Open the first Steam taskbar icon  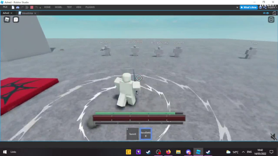(148, 152)
